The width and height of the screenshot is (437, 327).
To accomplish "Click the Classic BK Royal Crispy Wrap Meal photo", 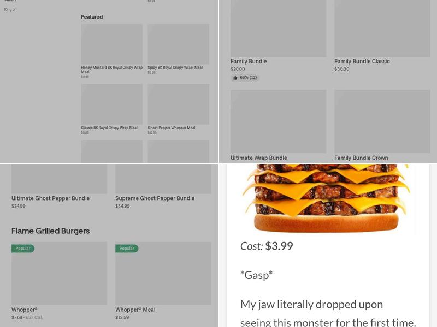I will tap(111, 104).
